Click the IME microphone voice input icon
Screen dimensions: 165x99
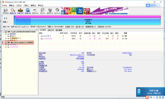[x=160, y=97]
